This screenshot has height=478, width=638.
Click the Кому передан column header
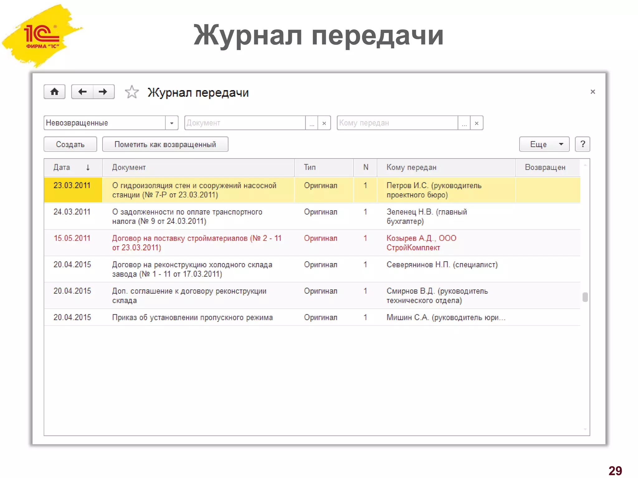(x=446, y=167)
